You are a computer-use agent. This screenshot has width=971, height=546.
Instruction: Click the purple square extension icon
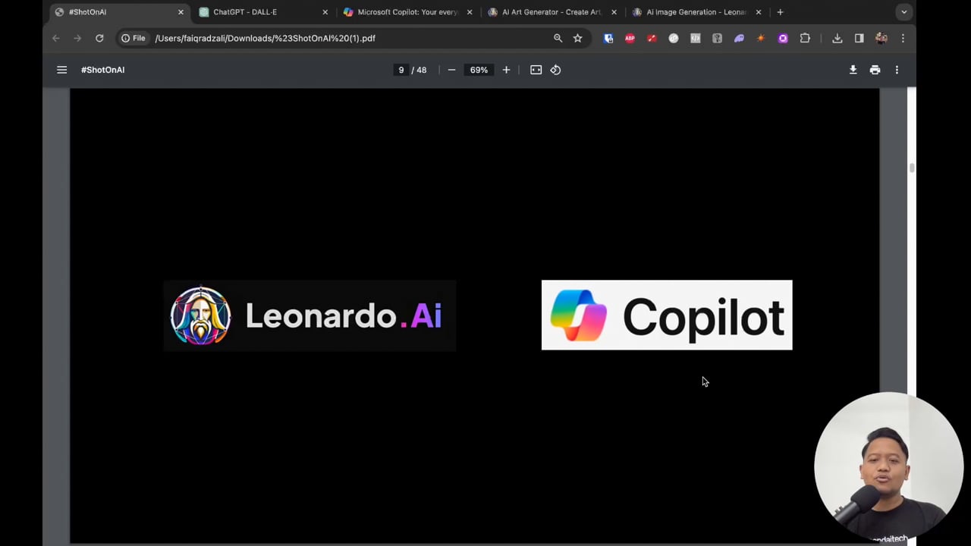(783, 38)
